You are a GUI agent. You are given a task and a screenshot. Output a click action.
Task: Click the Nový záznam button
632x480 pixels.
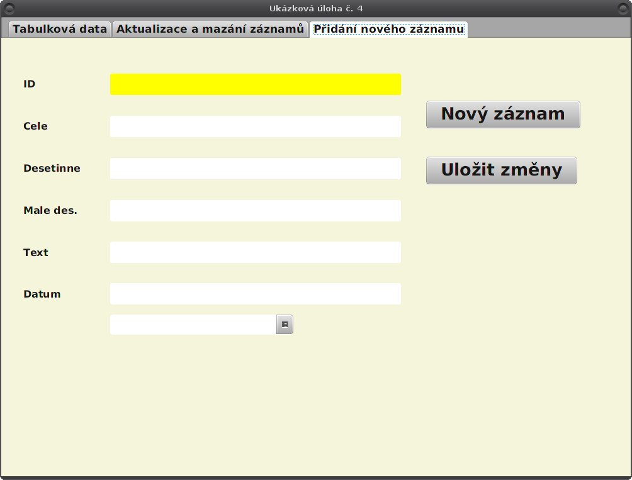(503, 114)
